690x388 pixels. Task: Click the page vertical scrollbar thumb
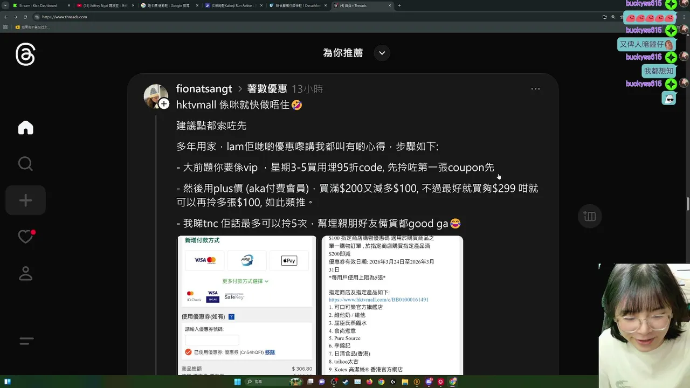coord(687,205)
